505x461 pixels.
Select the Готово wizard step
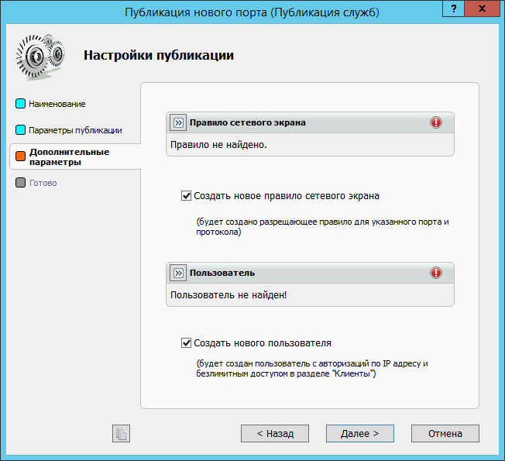(x=43, y=183)
